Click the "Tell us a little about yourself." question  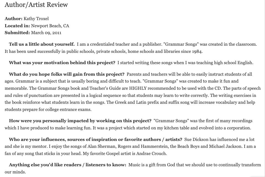pos(42,44)
